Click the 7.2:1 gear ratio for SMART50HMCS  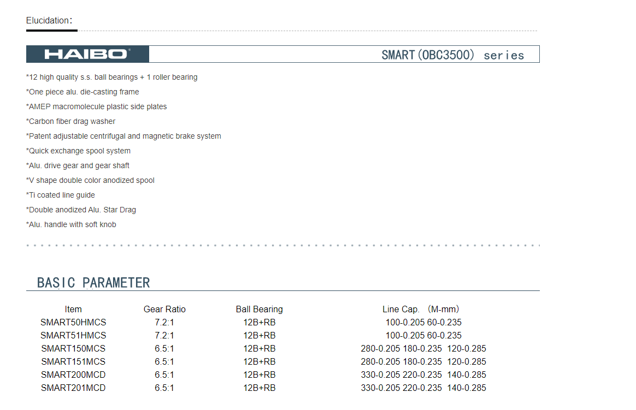(x=164, y=322)
